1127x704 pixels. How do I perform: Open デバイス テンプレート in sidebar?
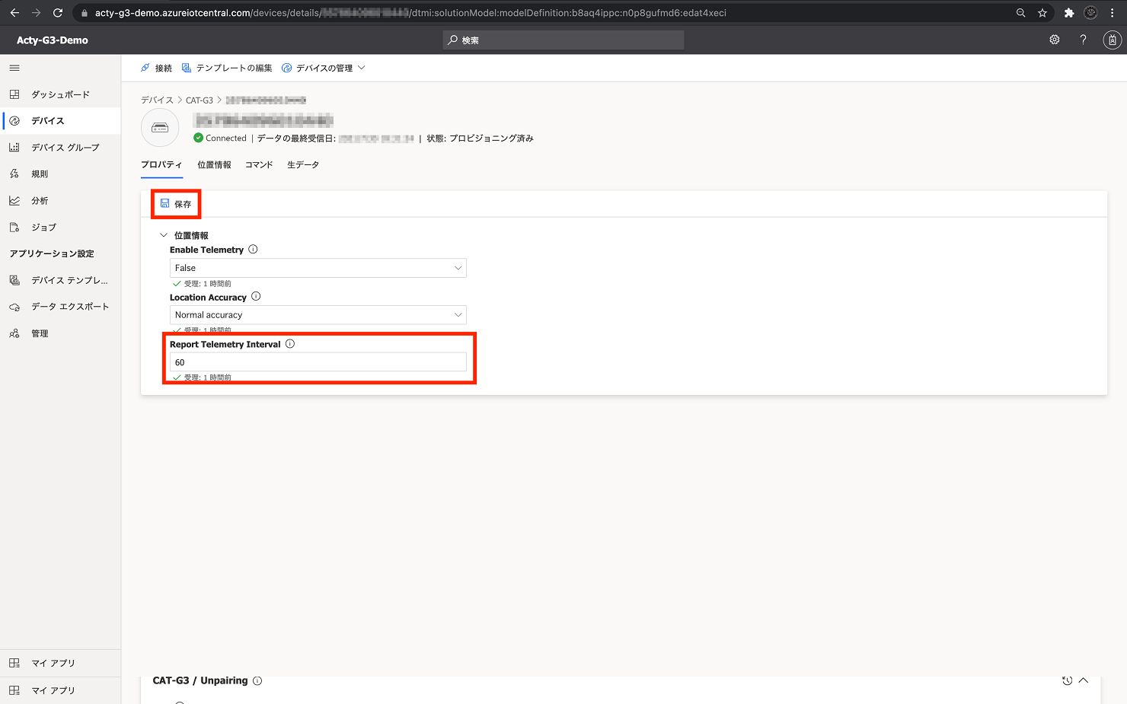[60, 280]
